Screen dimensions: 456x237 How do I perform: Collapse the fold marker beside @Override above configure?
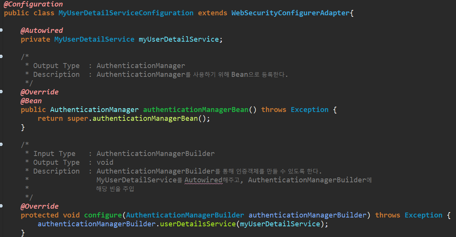[1, 206]
